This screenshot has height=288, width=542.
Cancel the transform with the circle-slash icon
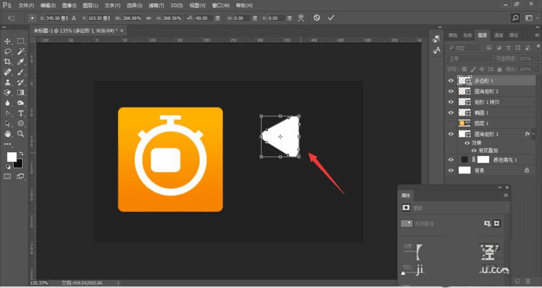click(x=317, y=18)
